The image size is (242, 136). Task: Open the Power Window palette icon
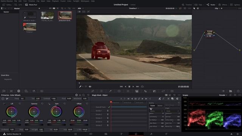point(119,91)
